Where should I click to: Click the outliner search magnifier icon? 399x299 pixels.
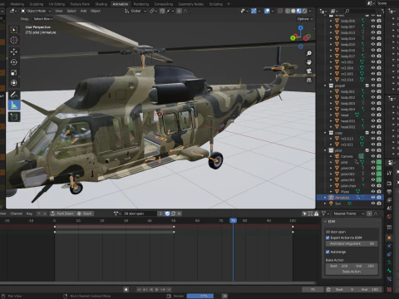[x=347, y=11]
